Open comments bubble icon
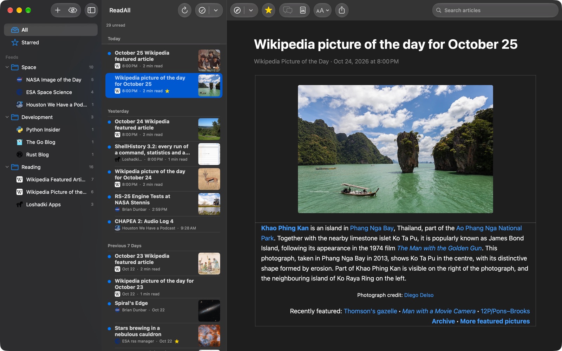Image resolution: width=562 pixels, height=351 pixels. pos(288,10)
